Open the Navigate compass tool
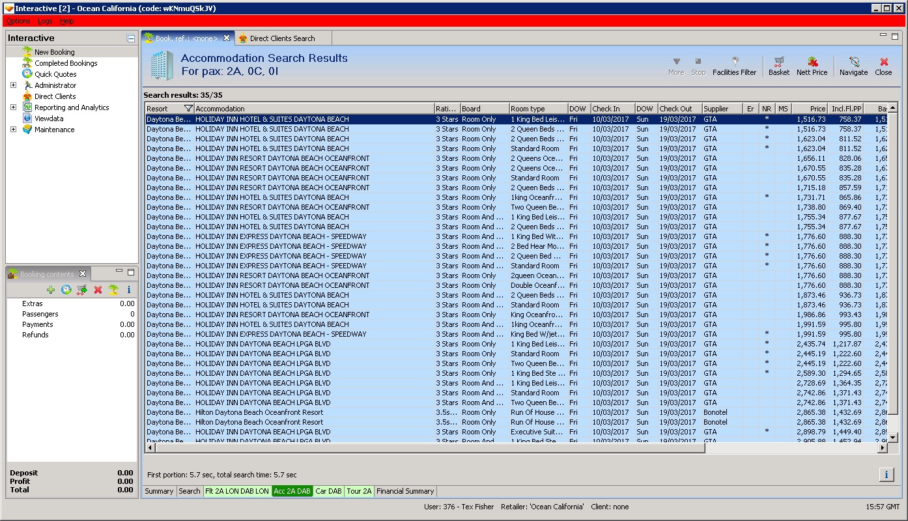 click(x=853, y=66)
